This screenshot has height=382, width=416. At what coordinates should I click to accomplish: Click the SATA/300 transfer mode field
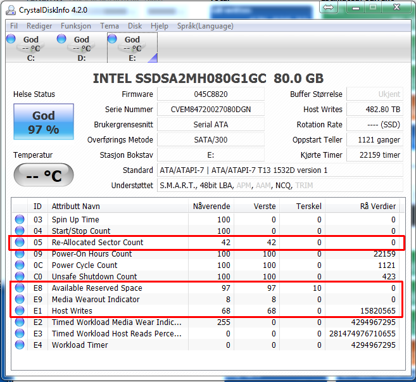(211, 139)
